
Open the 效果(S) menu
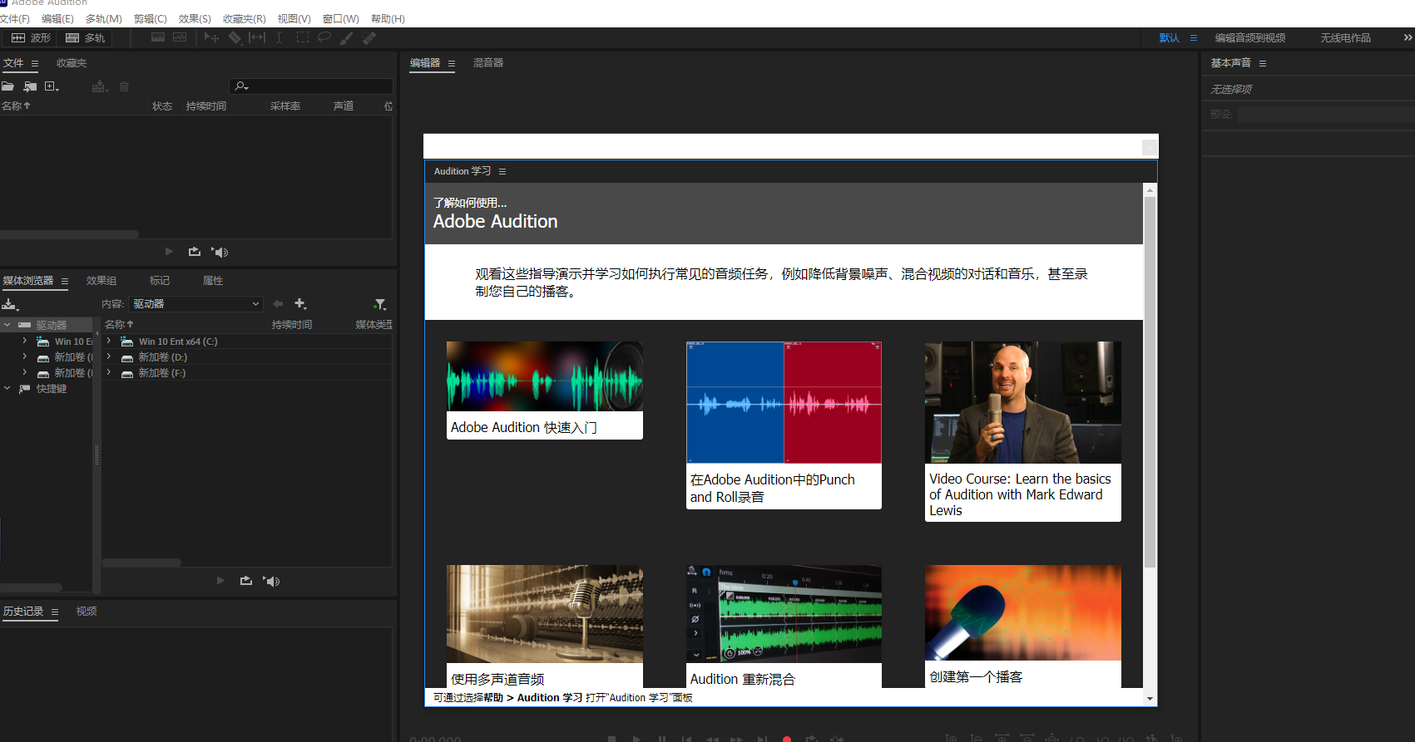click(x=195, y=19)
